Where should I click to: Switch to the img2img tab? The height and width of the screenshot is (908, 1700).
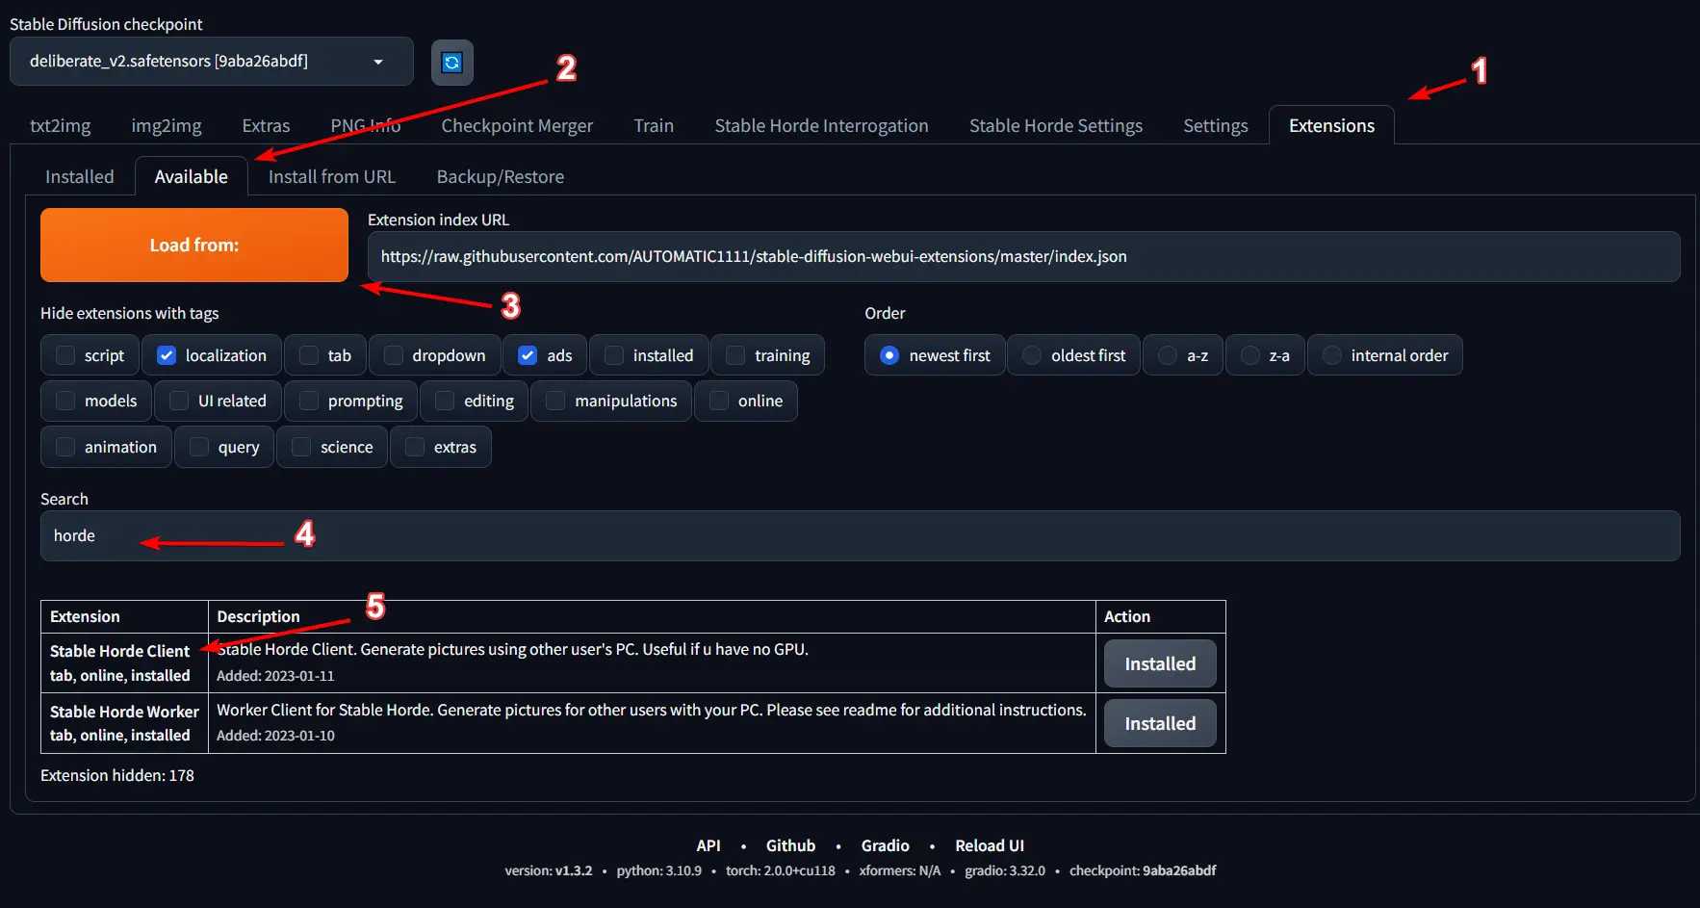(x=167, y=126)
